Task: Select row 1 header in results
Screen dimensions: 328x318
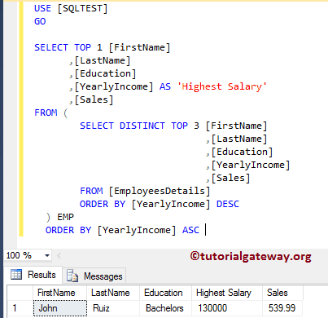Action: (20, 308)
